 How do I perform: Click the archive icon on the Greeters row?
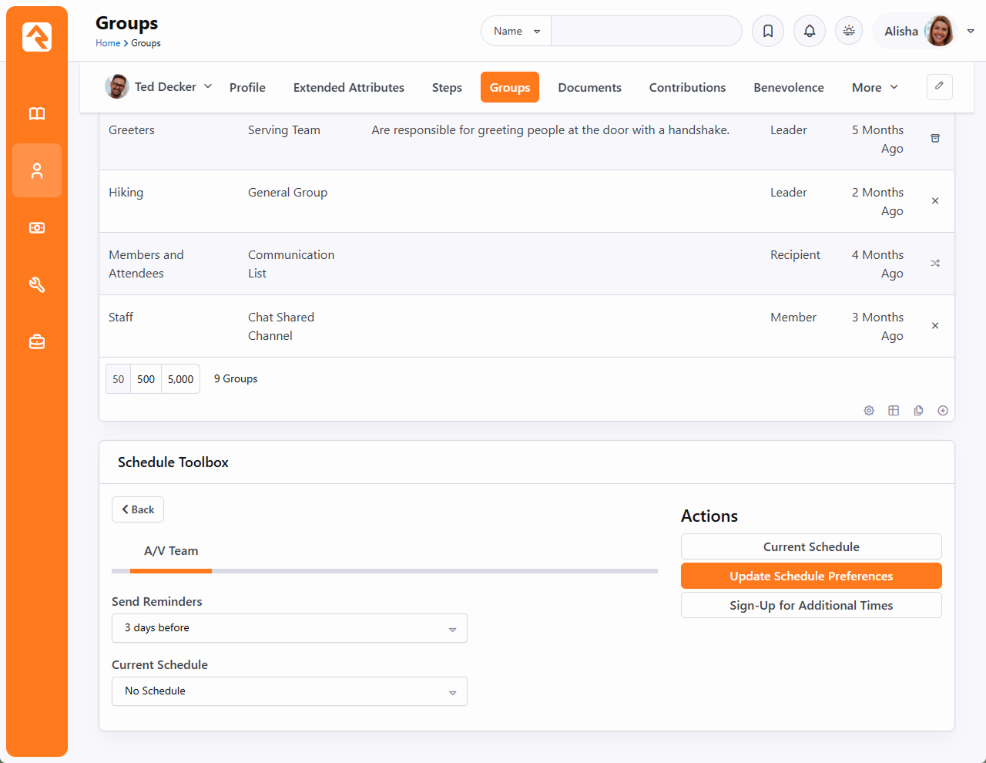tap(935, 139)
